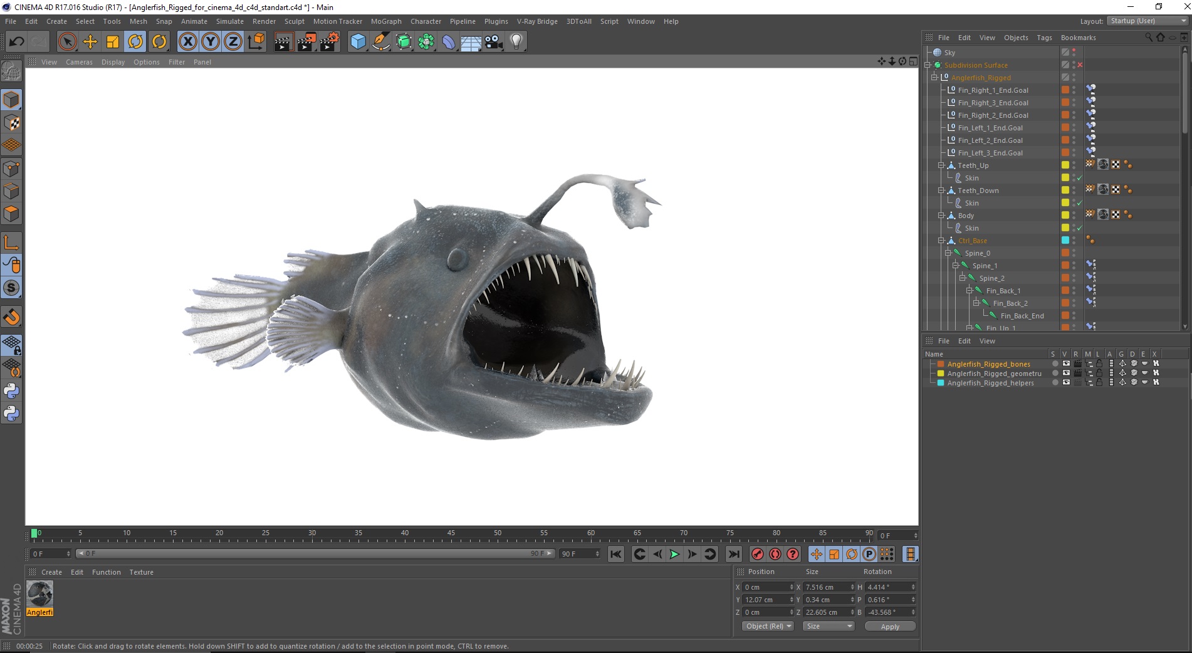Select the Live Selection tool
This screenshot has width=1192, height=653.
(x=67, y=42)
